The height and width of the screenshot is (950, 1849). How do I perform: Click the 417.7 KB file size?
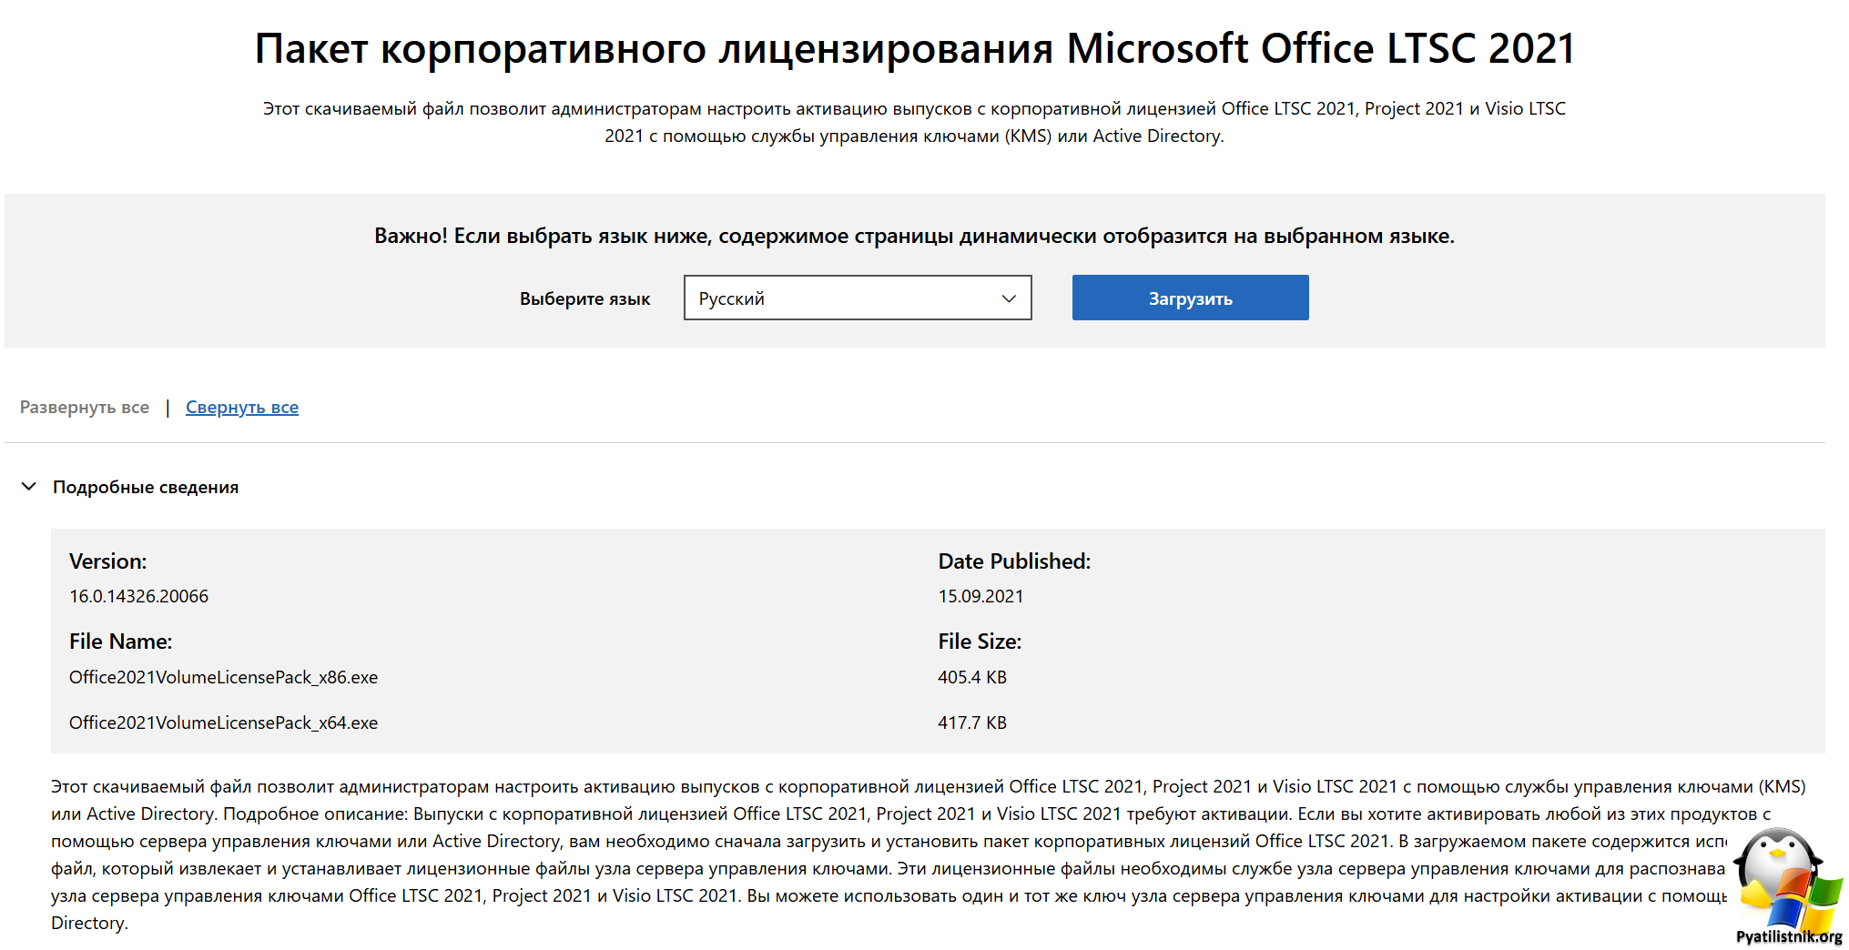(972, 723)
